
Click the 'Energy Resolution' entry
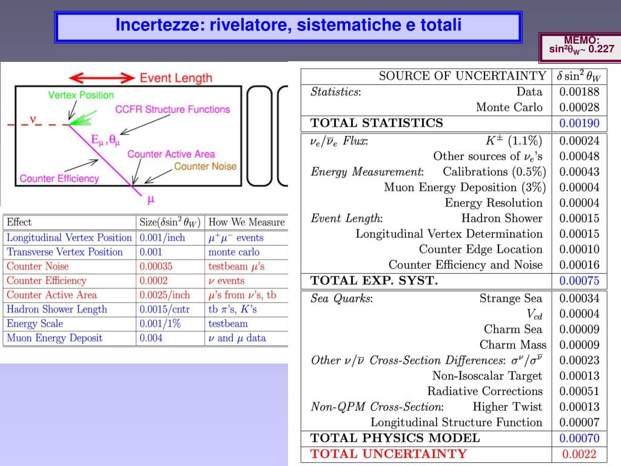pos(494,203)
